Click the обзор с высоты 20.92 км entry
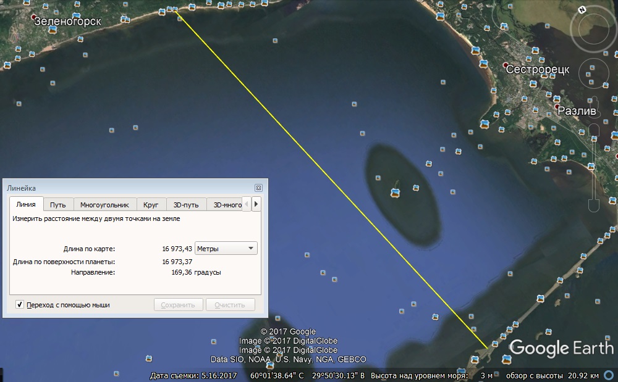Screen dimensions: 618x382 tap(552, 376)
